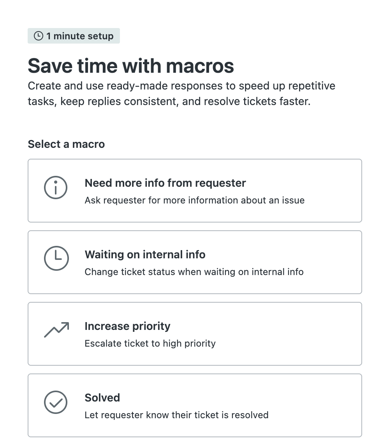Click the "Save time with macros" heading
Screen dimensions: 389x447
click(131, 65)
